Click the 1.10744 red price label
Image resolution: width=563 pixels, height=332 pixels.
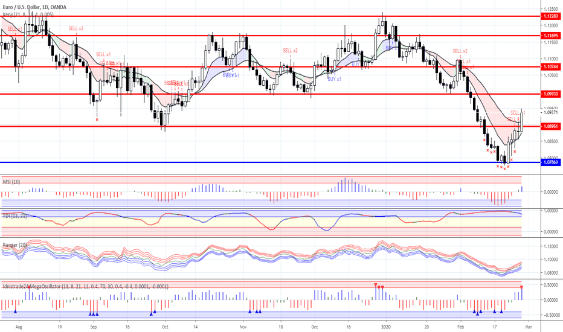click(550, 67)
